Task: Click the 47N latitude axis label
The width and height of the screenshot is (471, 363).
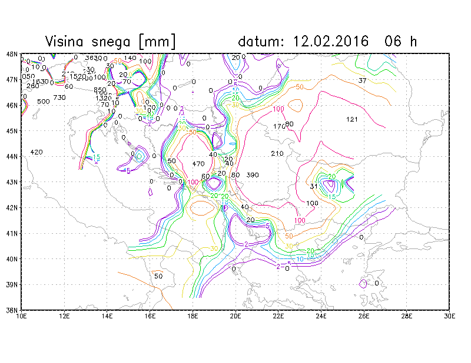Action: pos(12,80)
